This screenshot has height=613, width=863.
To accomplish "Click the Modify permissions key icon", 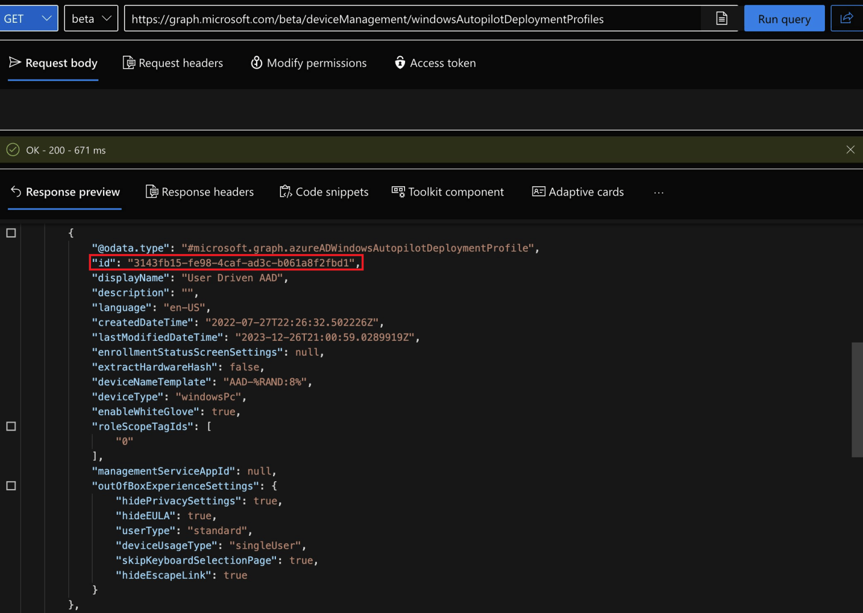I will pos(257,62).
